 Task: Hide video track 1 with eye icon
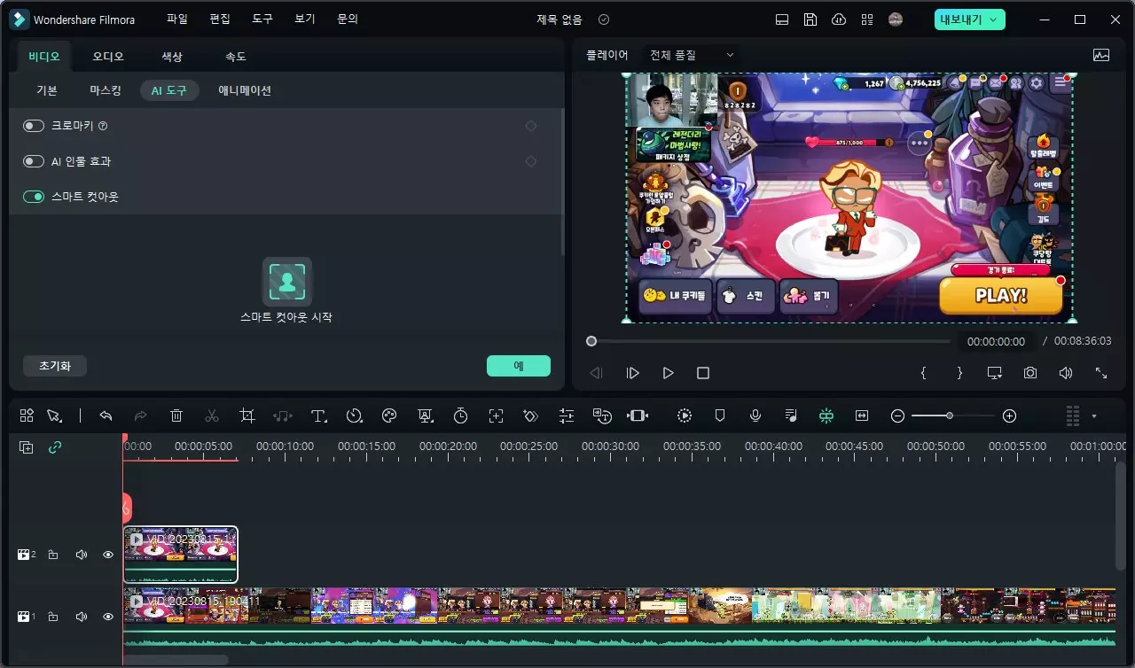pyautogui.click(x=108, y=617)
